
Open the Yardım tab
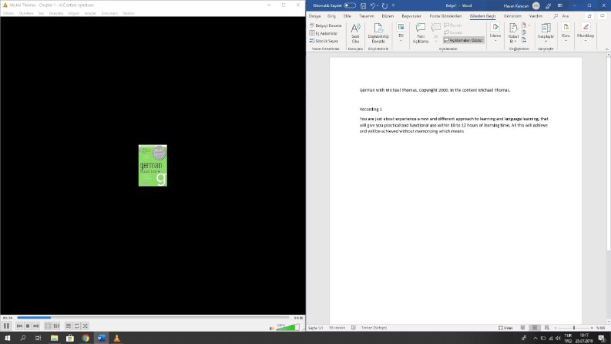pyautogui.click(x=535, y=16)
